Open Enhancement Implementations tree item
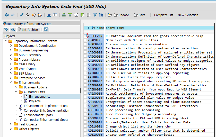The width and height of the screenshot is (216, 137). tap(46, 106)
